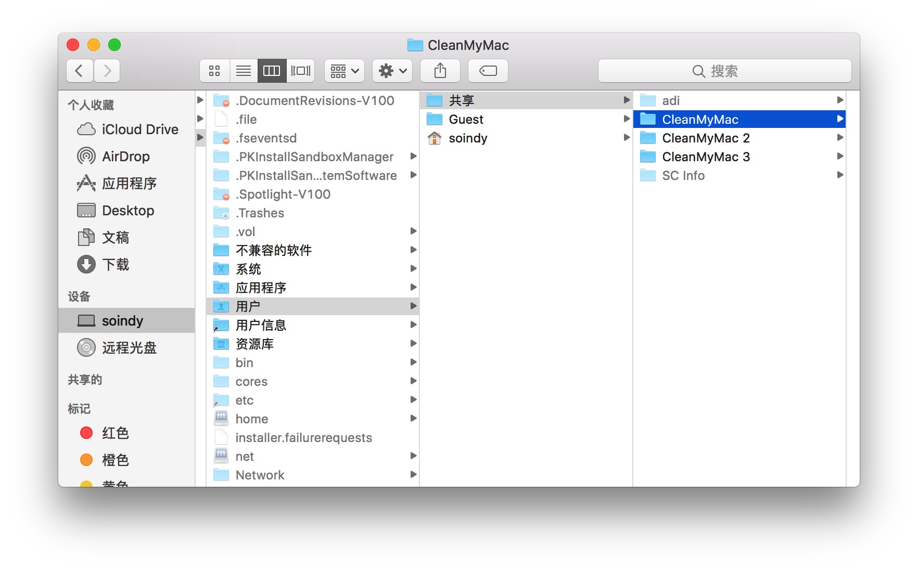The height and width of the screenshot is (570, 918).
Task: Select the home volume item
Action: coord(312,419)
